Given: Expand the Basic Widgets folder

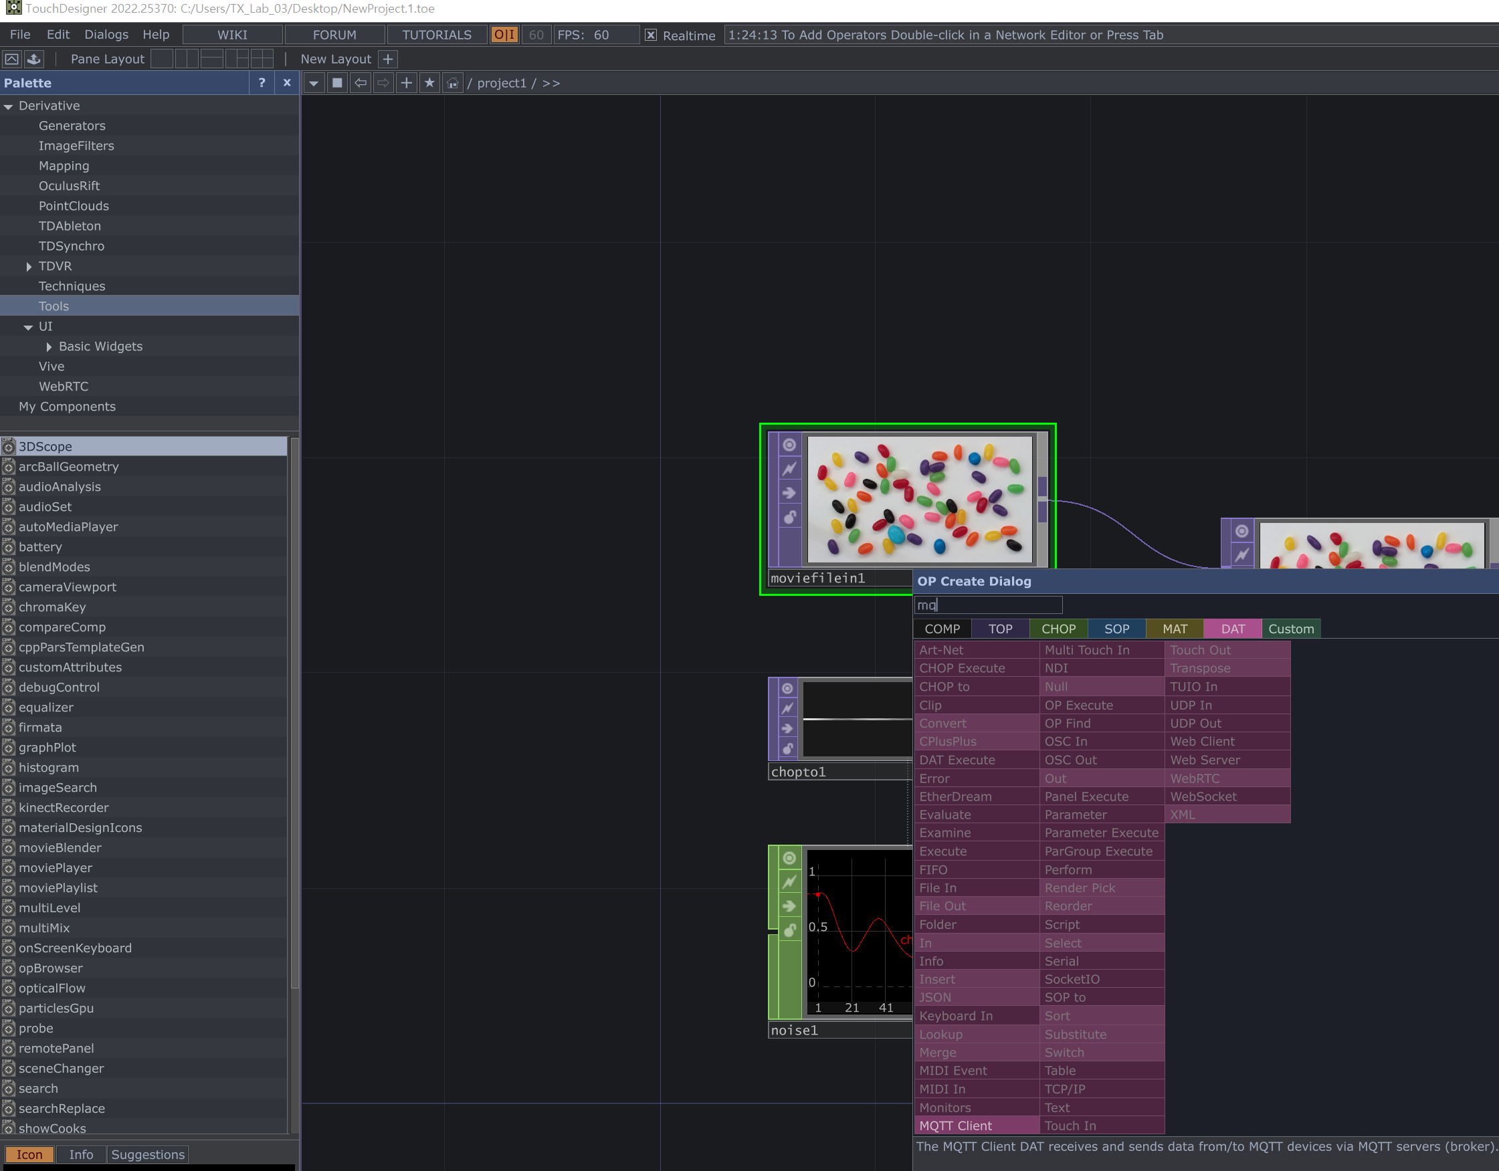Looking at the screenshot, I should (x=49, y=346).
